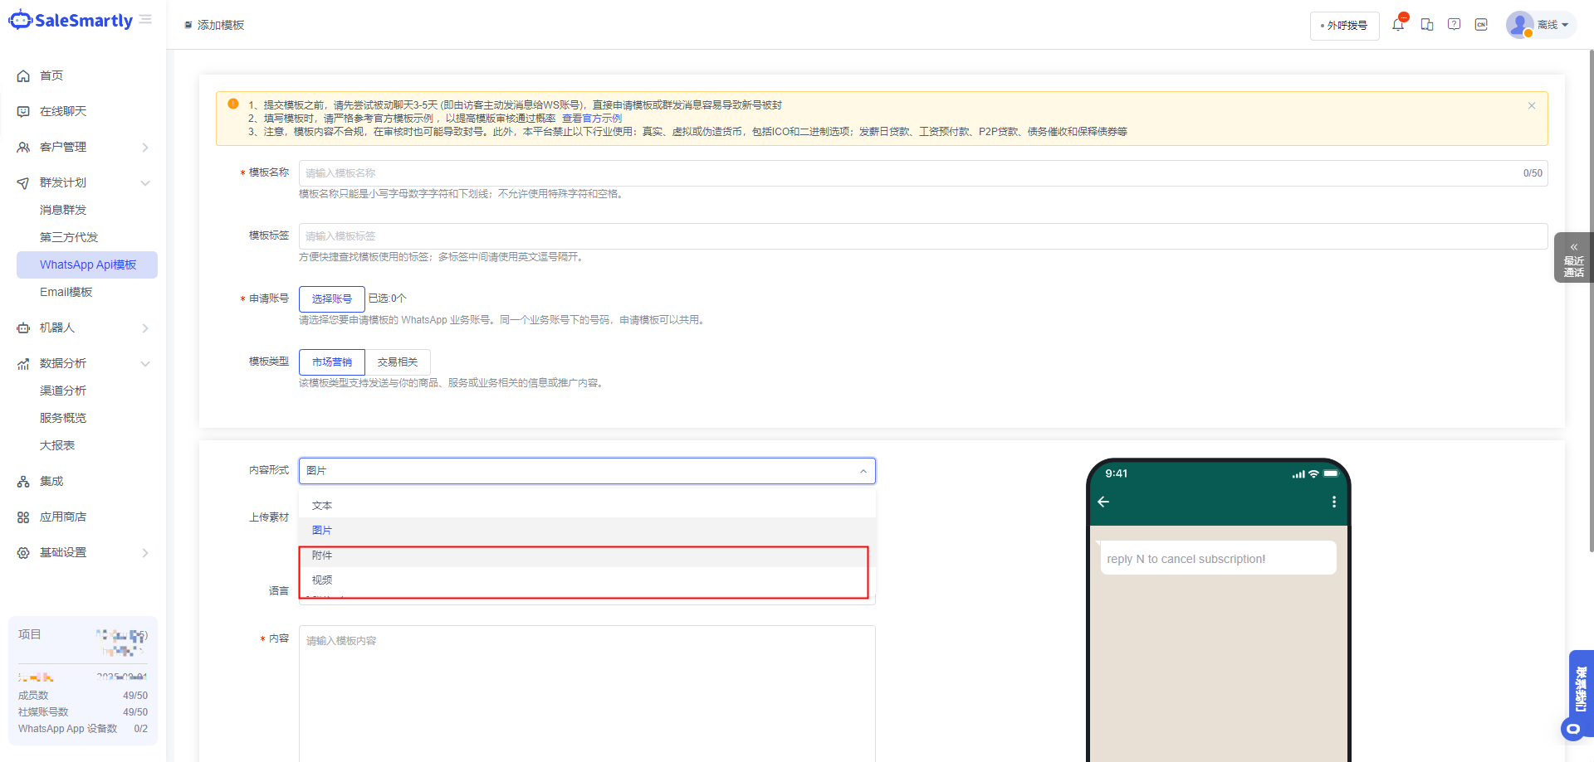
Task: Open the 查看官方示例 link
Action: tap(591, 119)
